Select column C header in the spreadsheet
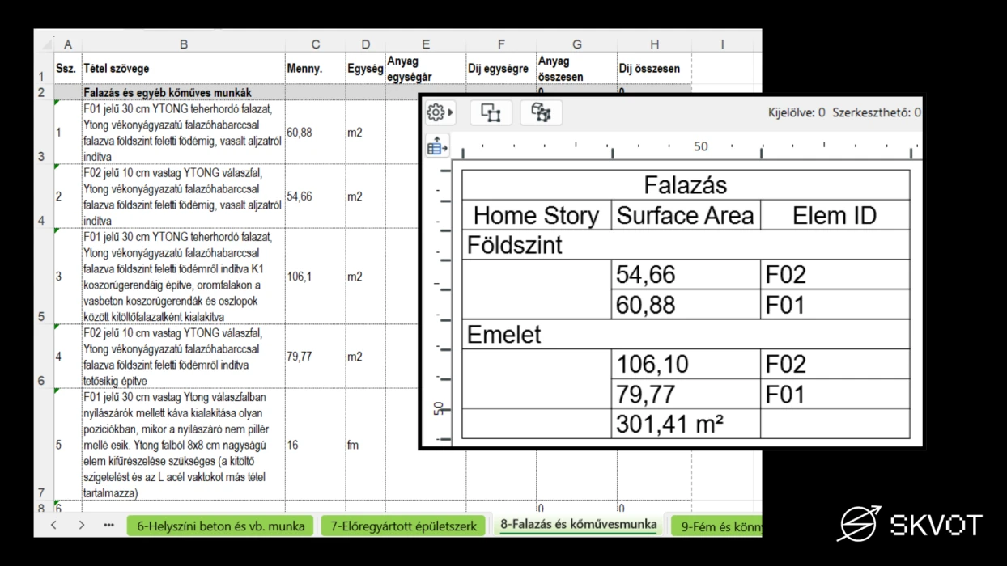Screen dimensions: 1007x566 pyautogui.click(x=315, y=44)
